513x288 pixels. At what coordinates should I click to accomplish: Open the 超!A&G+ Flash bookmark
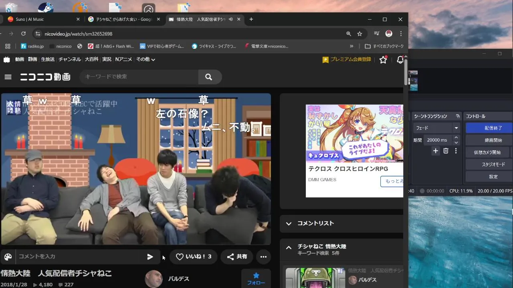(x=111, y=46)
